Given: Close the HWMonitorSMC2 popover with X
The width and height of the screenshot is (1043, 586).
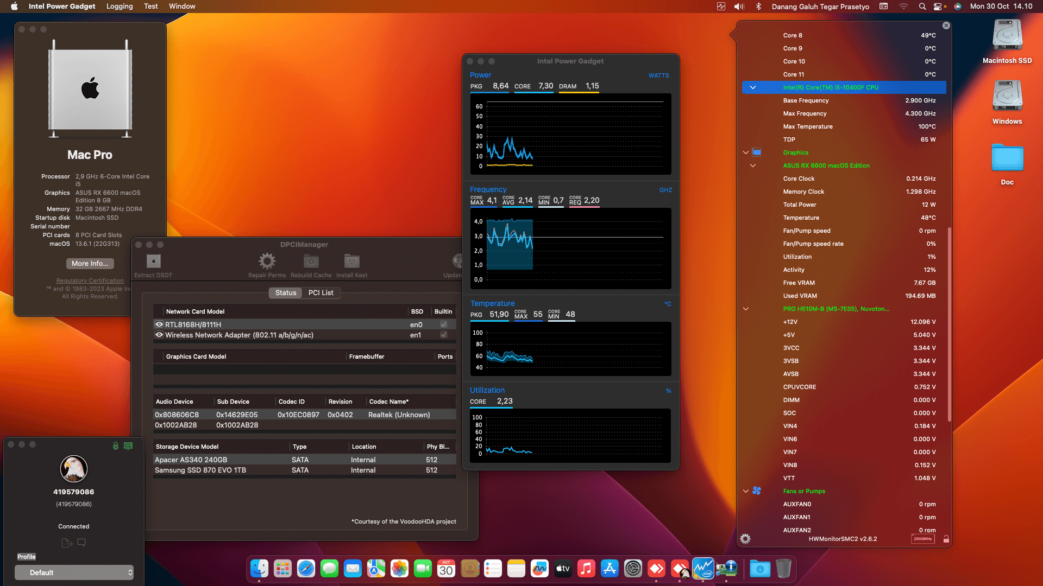Looking at the screenshot, I should point(946,26).
